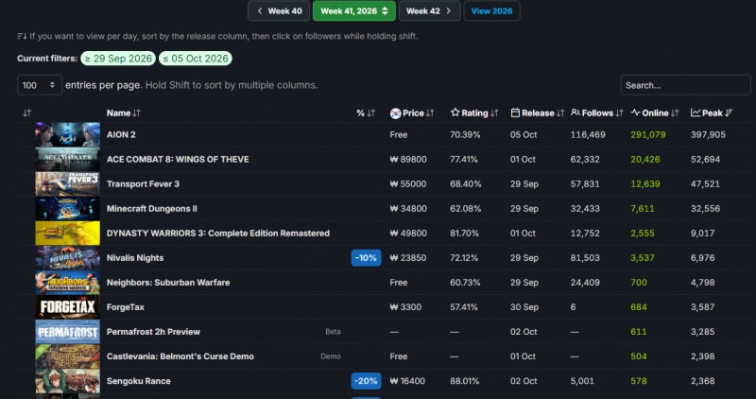Screen dimensions: 756x399
Task: Open the View 2026 link
Action: [x=491, y=10]
